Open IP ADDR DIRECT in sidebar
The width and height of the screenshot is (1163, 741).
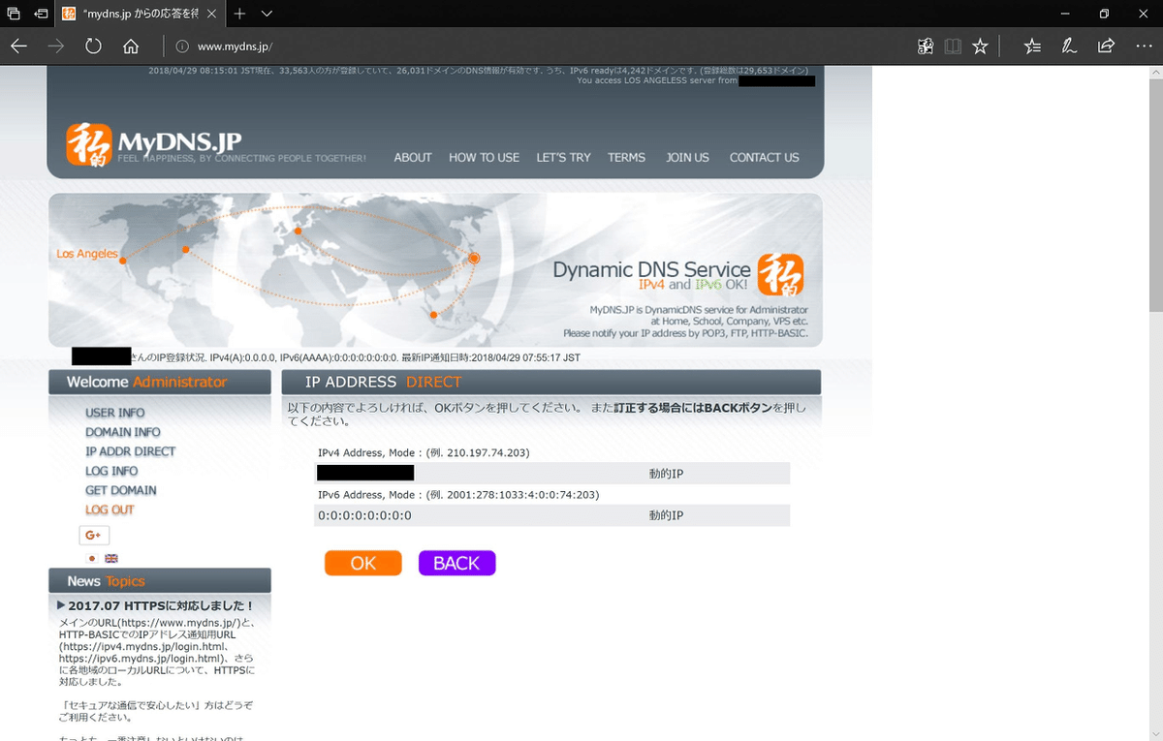coord(131,451)
